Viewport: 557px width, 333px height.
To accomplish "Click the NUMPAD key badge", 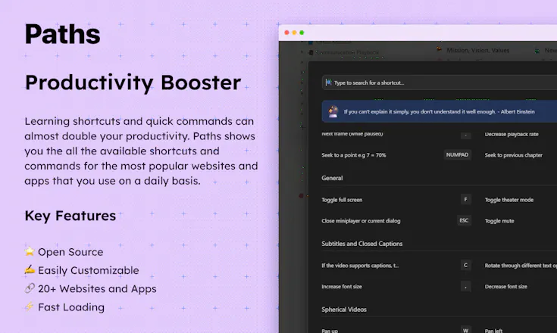I will 457,154.
